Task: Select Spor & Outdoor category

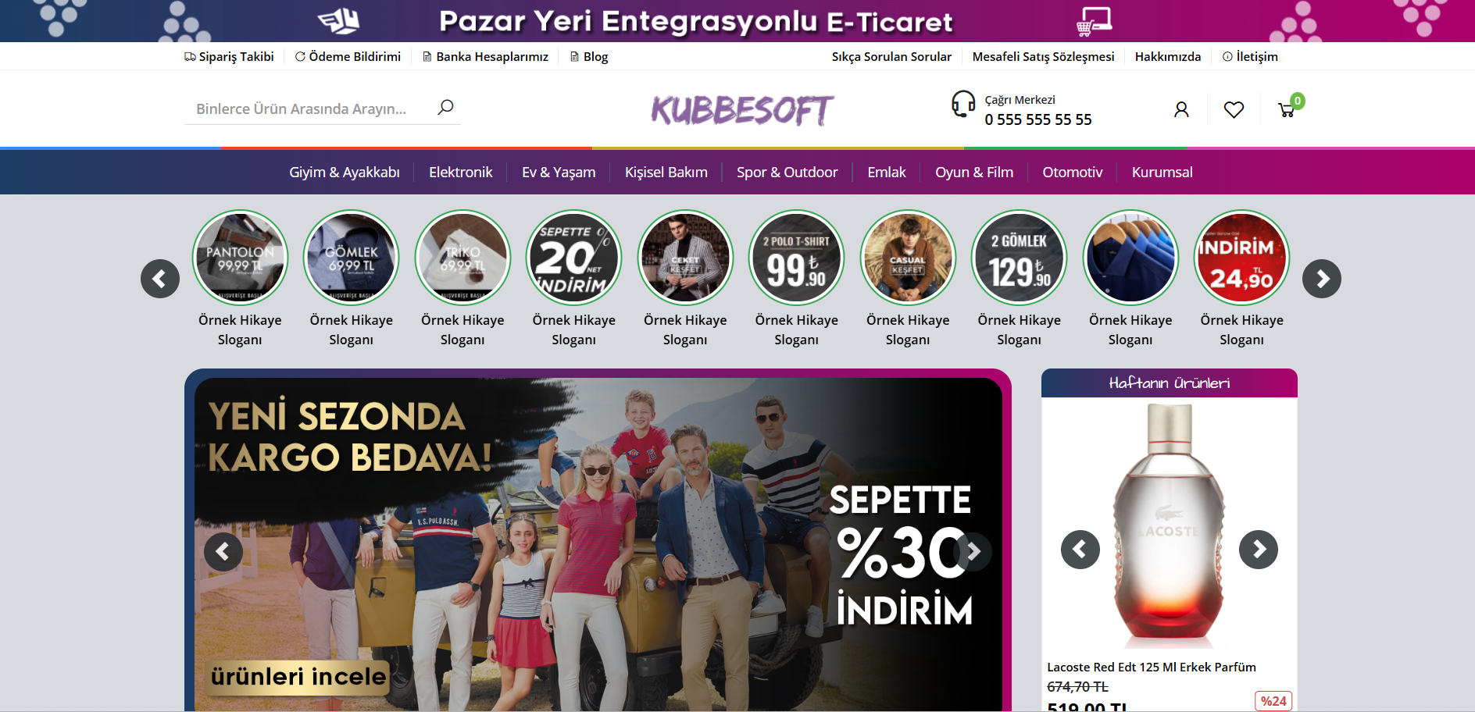Action: (x=787, y=173)
